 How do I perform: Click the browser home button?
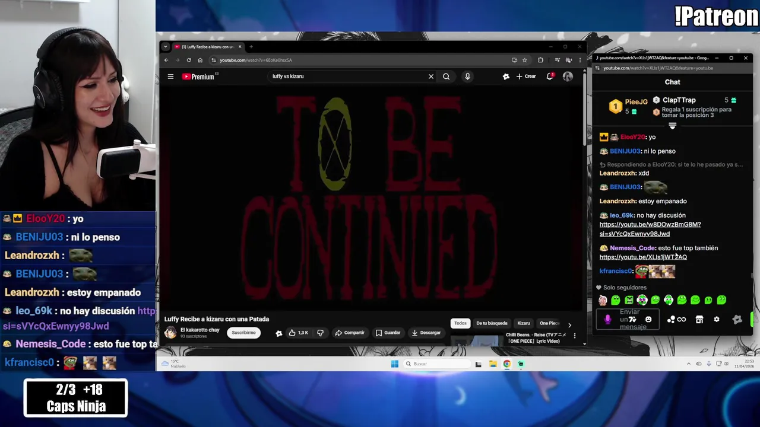[x=200, y=60]
